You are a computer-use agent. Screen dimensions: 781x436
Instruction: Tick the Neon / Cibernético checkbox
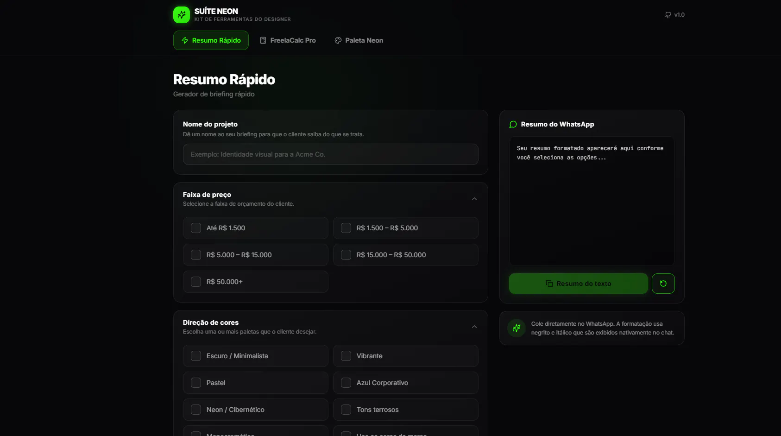click(x=196, y=410)
